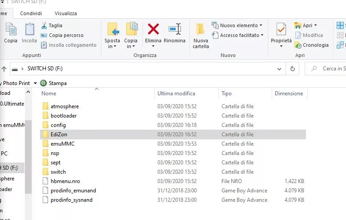
Task: Click the search magnifier icon
Action: point(314,69)
